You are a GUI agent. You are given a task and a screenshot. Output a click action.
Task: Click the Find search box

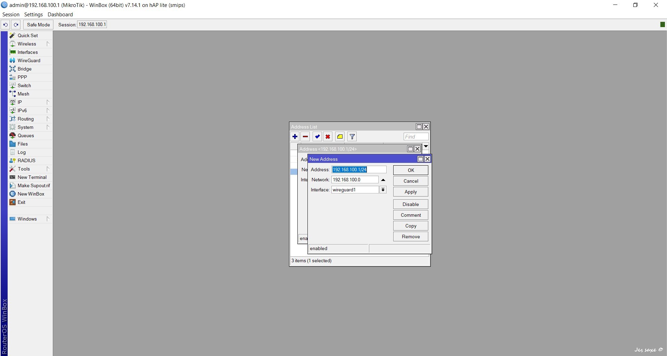pyautogui.click(x=416, y=136)
